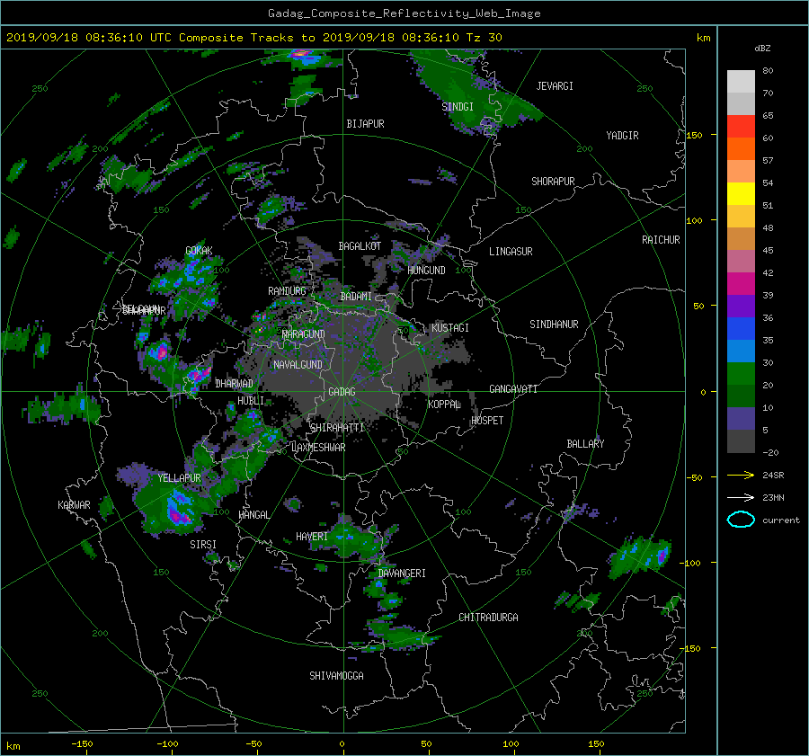Click the -150 tick on bottom km axis
The image size is (809, 756).
coord(82,743)
